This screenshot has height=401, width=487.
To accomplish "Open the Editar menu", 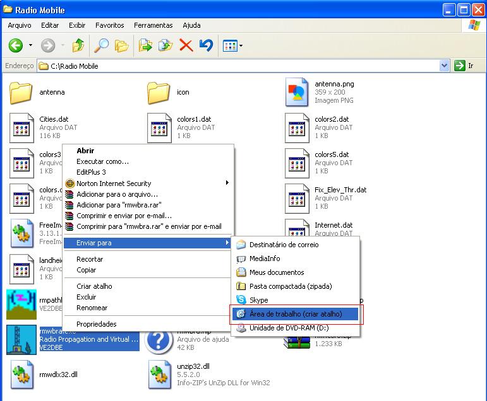I will coord(50,25).
